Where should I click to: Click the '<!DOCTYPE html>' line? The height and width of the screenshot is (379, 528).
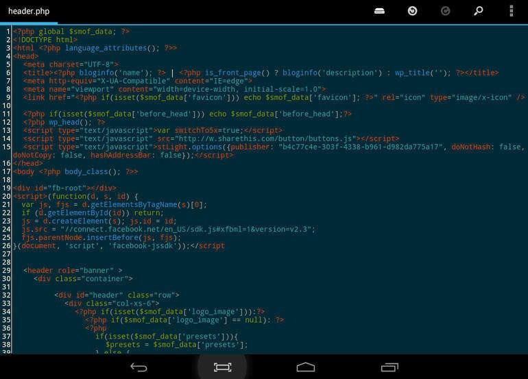pos(45,40)
